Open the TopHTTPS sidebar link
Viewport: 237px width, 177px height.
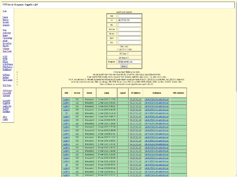(x=7, y=106)
